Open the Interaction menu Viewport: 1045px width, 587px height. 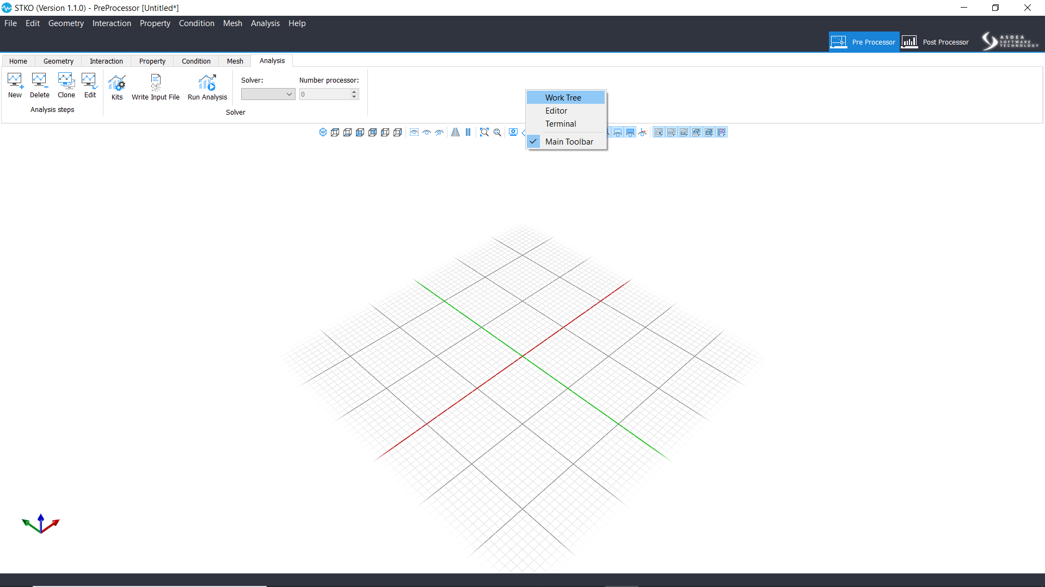(112, 23)
